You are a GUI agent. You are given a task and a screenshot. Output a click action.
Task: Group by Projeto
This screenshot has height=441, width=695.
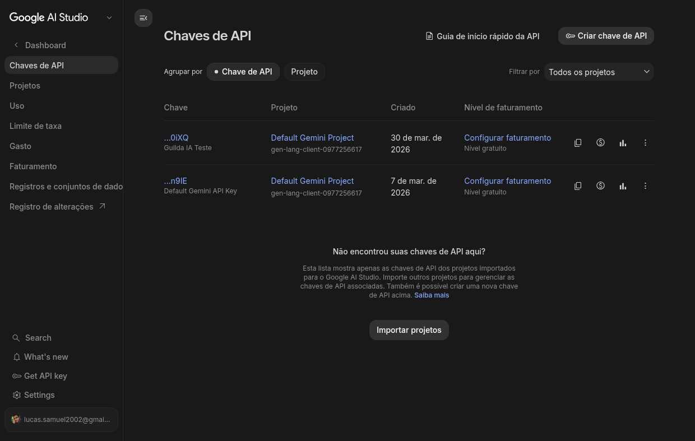coord(304,72)
